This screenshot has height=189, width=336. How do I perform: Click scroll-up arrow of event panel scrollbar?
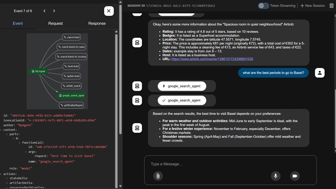click(x=116, y=32)
